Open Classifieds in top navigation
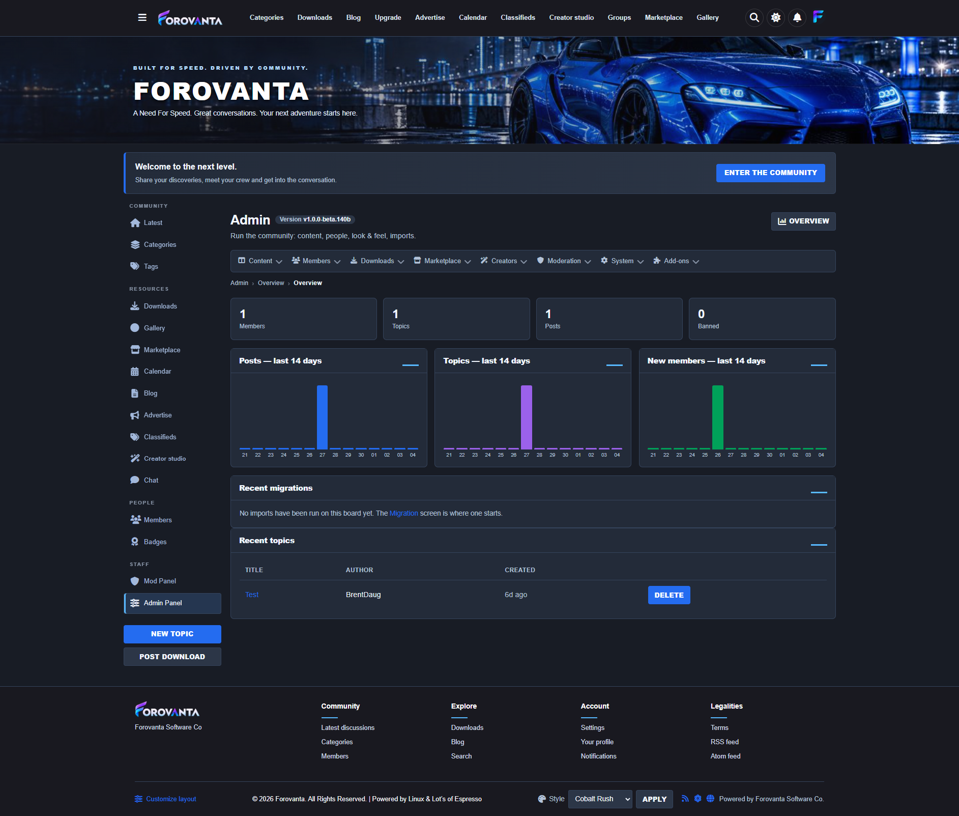Viewport: 959px width, 816px height. tap(517, 17)
